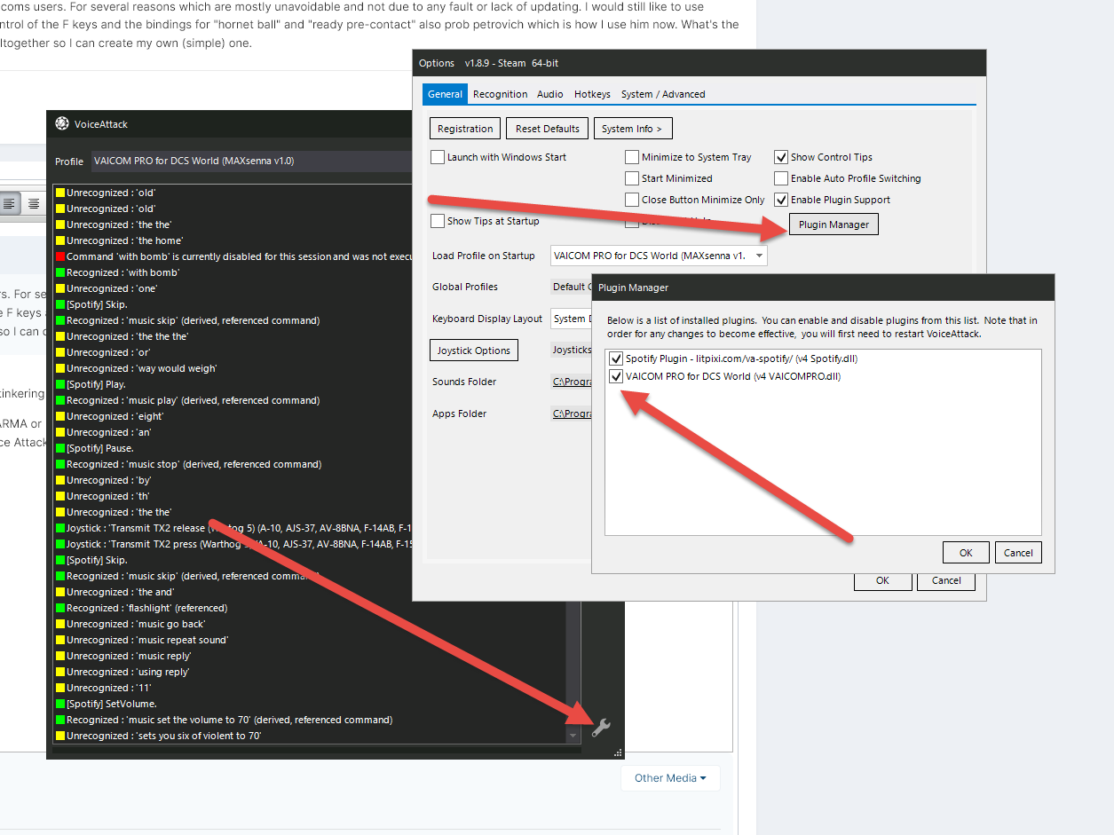Go to the Hotkeys tab
The height and width of the screenshot is (835, 1114).
point(592,94)
